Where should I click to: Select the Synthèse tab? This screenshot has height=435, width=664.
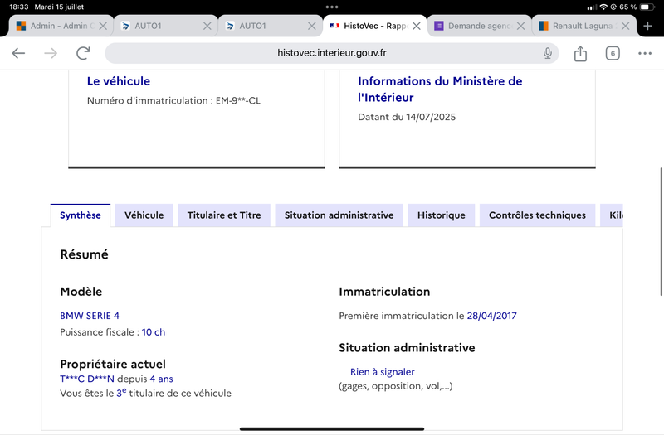point(81,215)
